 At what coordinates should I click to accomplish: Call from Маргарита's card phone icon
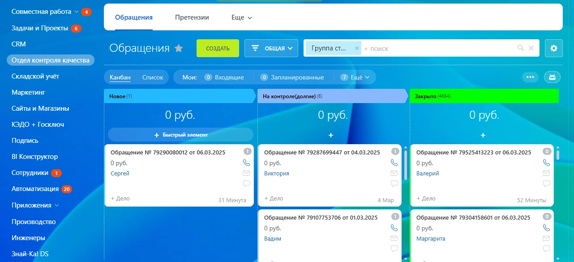[546, 228]
